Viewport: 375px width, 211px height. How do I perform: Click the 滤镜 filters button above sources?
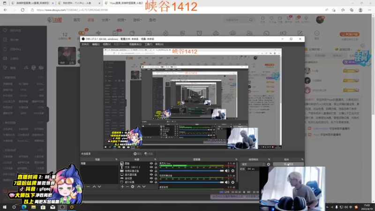click(149, 154)
